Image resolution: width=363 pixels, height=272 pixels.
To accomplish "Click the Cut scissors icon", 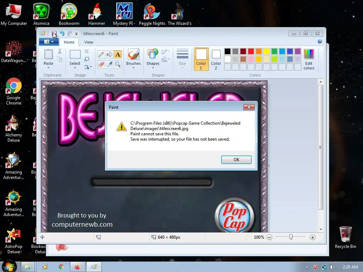I will point(60,51).
